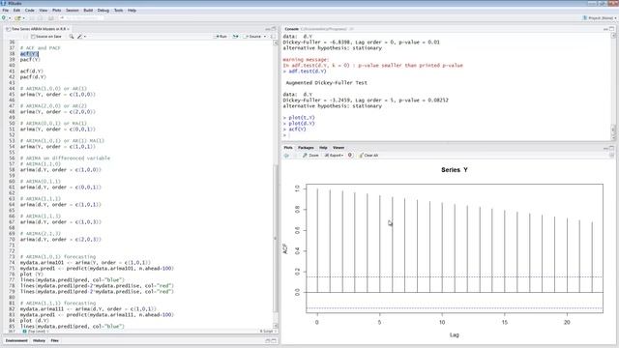Open the Project (None) dropdown

click(600, 18)
